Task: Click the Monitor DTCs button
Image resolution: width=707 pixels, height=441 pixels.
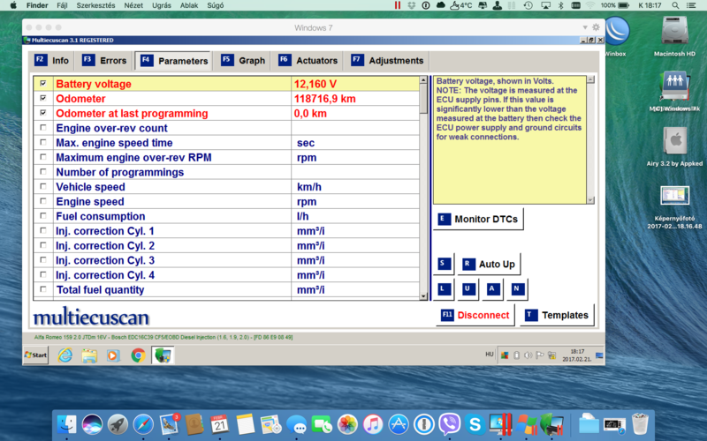Action: click(478, 219)
